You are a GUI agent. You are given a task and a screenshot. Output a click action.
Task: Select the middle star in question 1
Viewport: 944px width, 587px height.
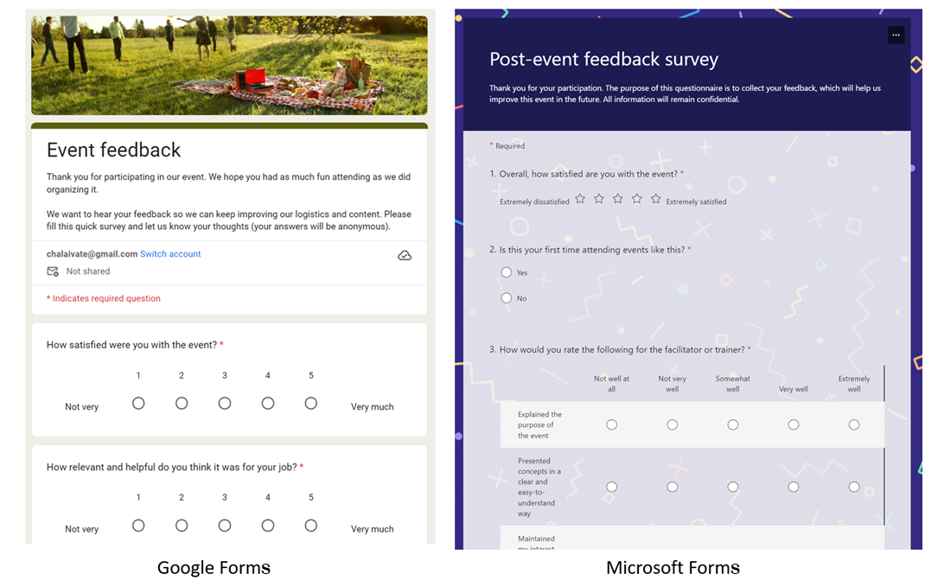click(617, 198)
